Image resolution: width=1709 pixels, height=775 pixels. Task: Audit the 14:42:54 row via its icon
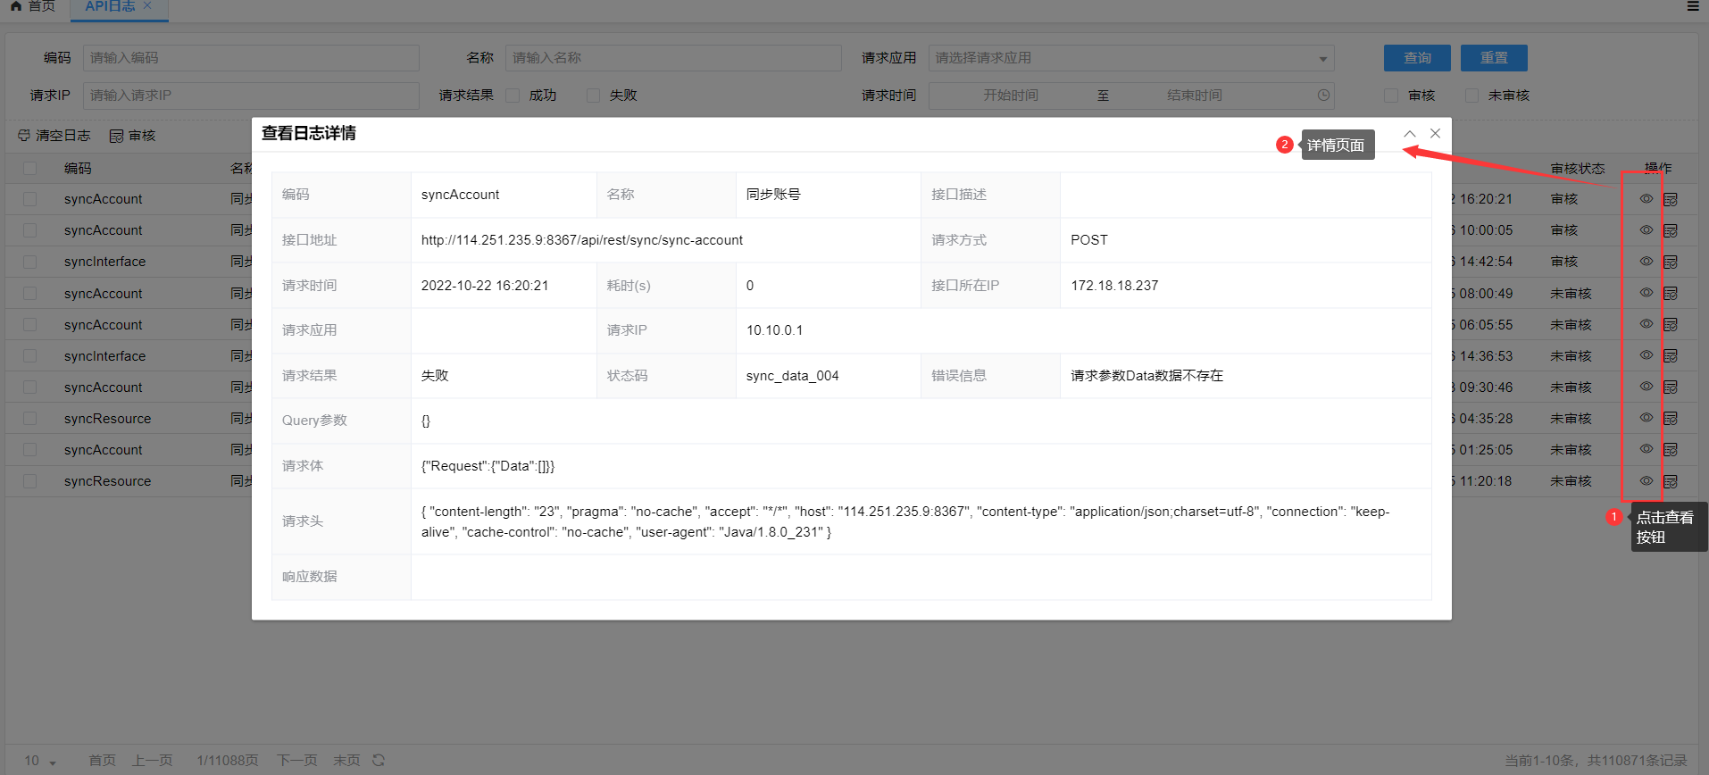point(1671,262)
